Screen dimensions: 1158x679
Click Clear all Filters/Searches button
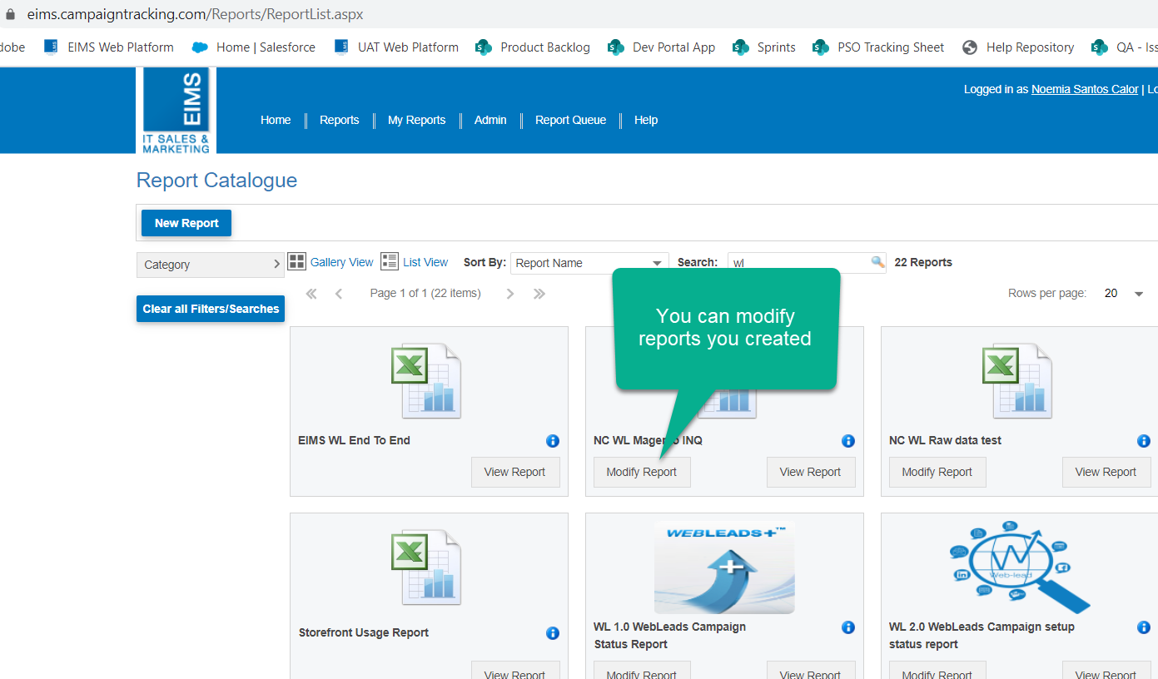click(211, 309)
